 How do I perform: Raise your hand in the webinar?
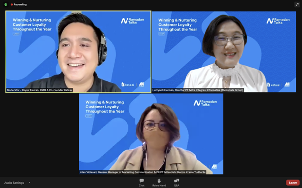pos(159,182)
